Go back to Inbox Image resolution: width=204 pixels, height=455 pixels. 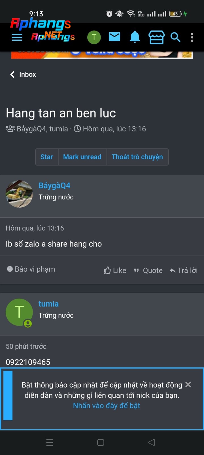pyautogui.click(x=23, y=75)
